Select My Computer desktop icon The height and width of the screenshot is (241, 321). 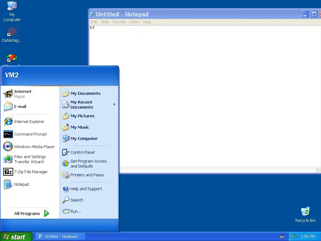(x=12, y=11)
